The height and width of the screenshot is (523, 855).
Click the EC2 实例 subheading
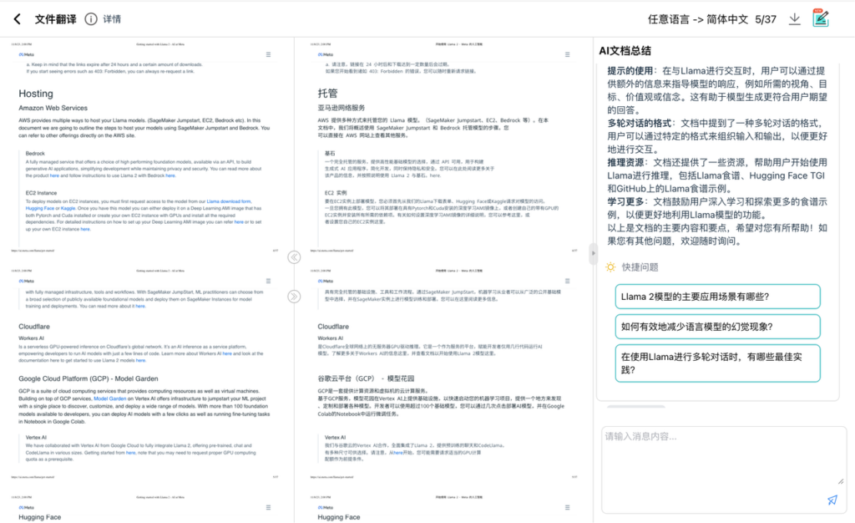336,193
